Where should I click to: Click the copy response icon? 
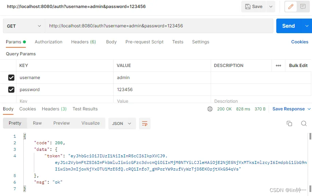coord(289,124)
